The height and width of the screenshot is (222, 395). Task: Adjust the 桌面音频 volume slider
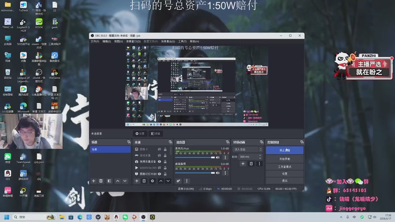195,173
